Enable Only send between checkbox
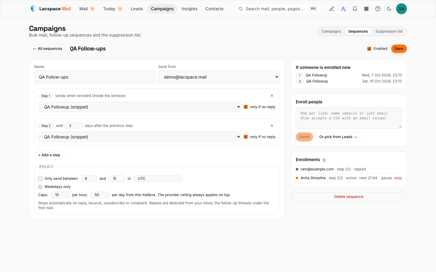The width and height of the screenshot is (436, 272). pos(40,179)
